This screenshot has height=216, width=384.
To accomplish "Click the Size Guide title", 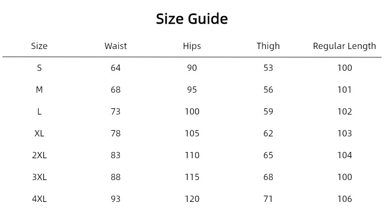I will 192,19.
